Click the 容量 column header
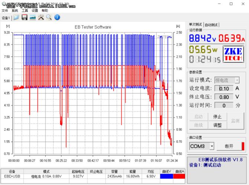 click(x=114, y=172)
